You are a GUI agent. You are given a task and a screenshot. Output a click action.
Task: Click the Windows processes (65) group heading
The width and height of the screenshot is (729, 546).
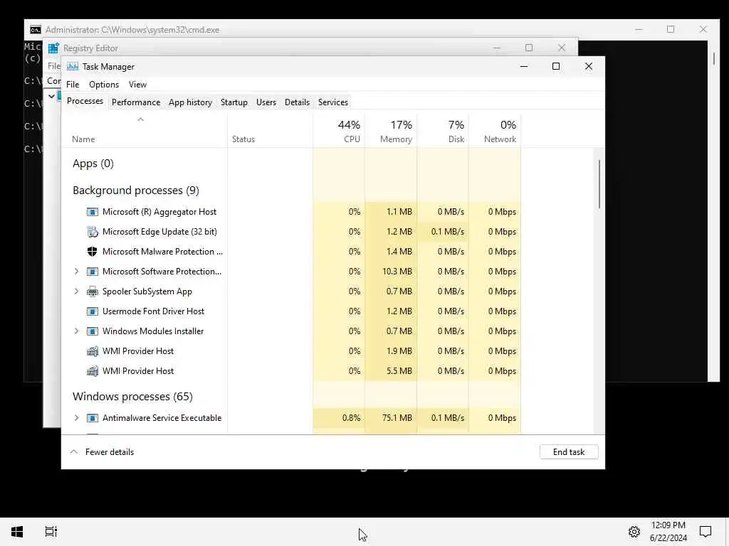(132, 397)
